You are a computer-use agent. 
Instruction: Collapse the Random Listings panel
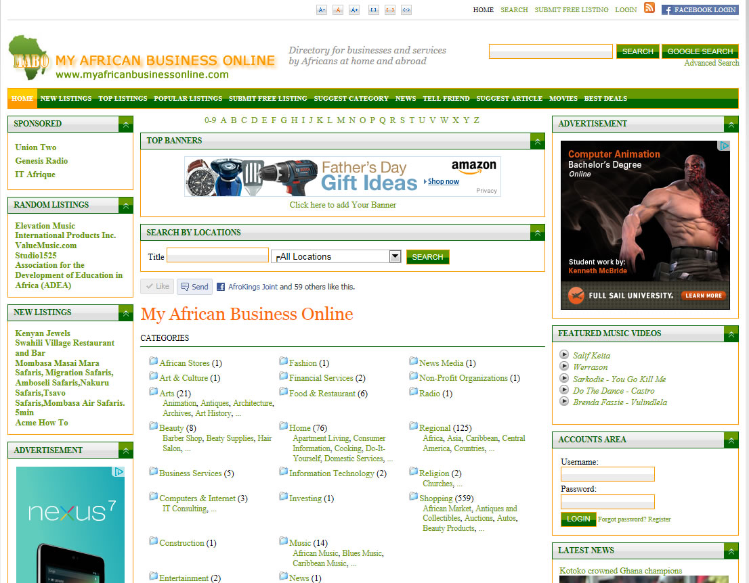pos(126,206)
